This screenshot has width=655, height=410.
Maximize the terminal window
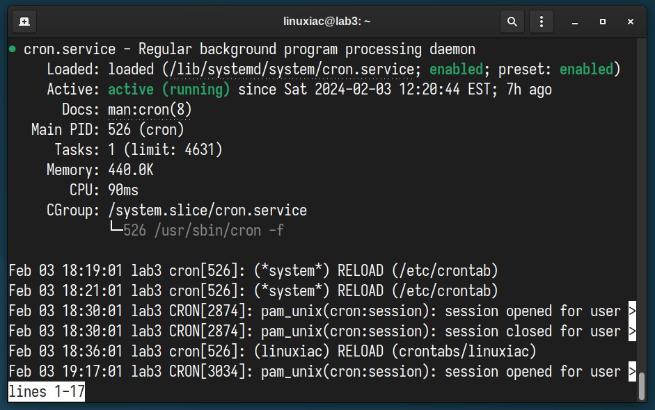pos(602,22)
